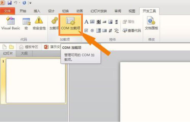Open 模板专区 template zone
Image resolution: width=190 pixels, height=122 pixels.
pos(29,47)
